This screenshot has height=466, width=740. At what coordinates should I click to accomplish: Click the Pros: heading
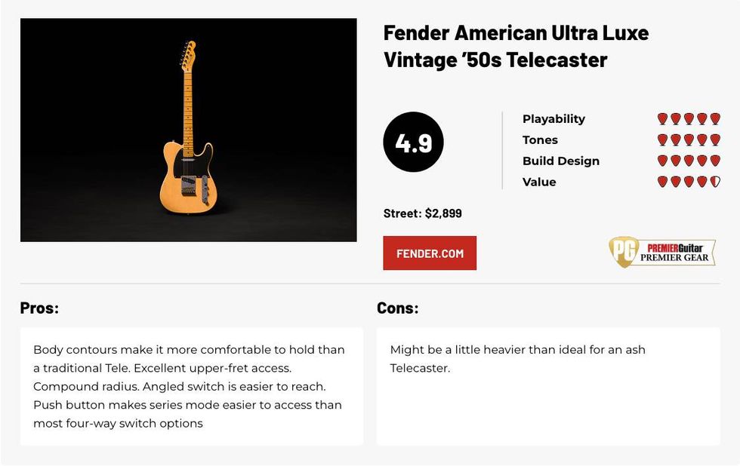pyautogui.click(x=39, y=308)
